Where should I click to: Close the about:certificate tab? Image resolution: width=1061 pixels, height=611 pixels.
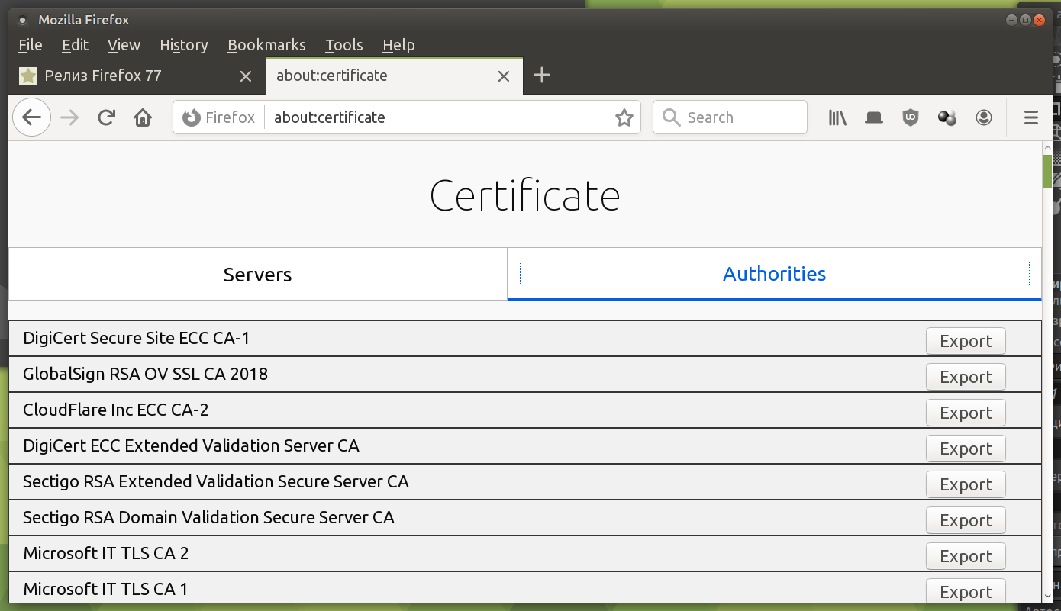504,76
